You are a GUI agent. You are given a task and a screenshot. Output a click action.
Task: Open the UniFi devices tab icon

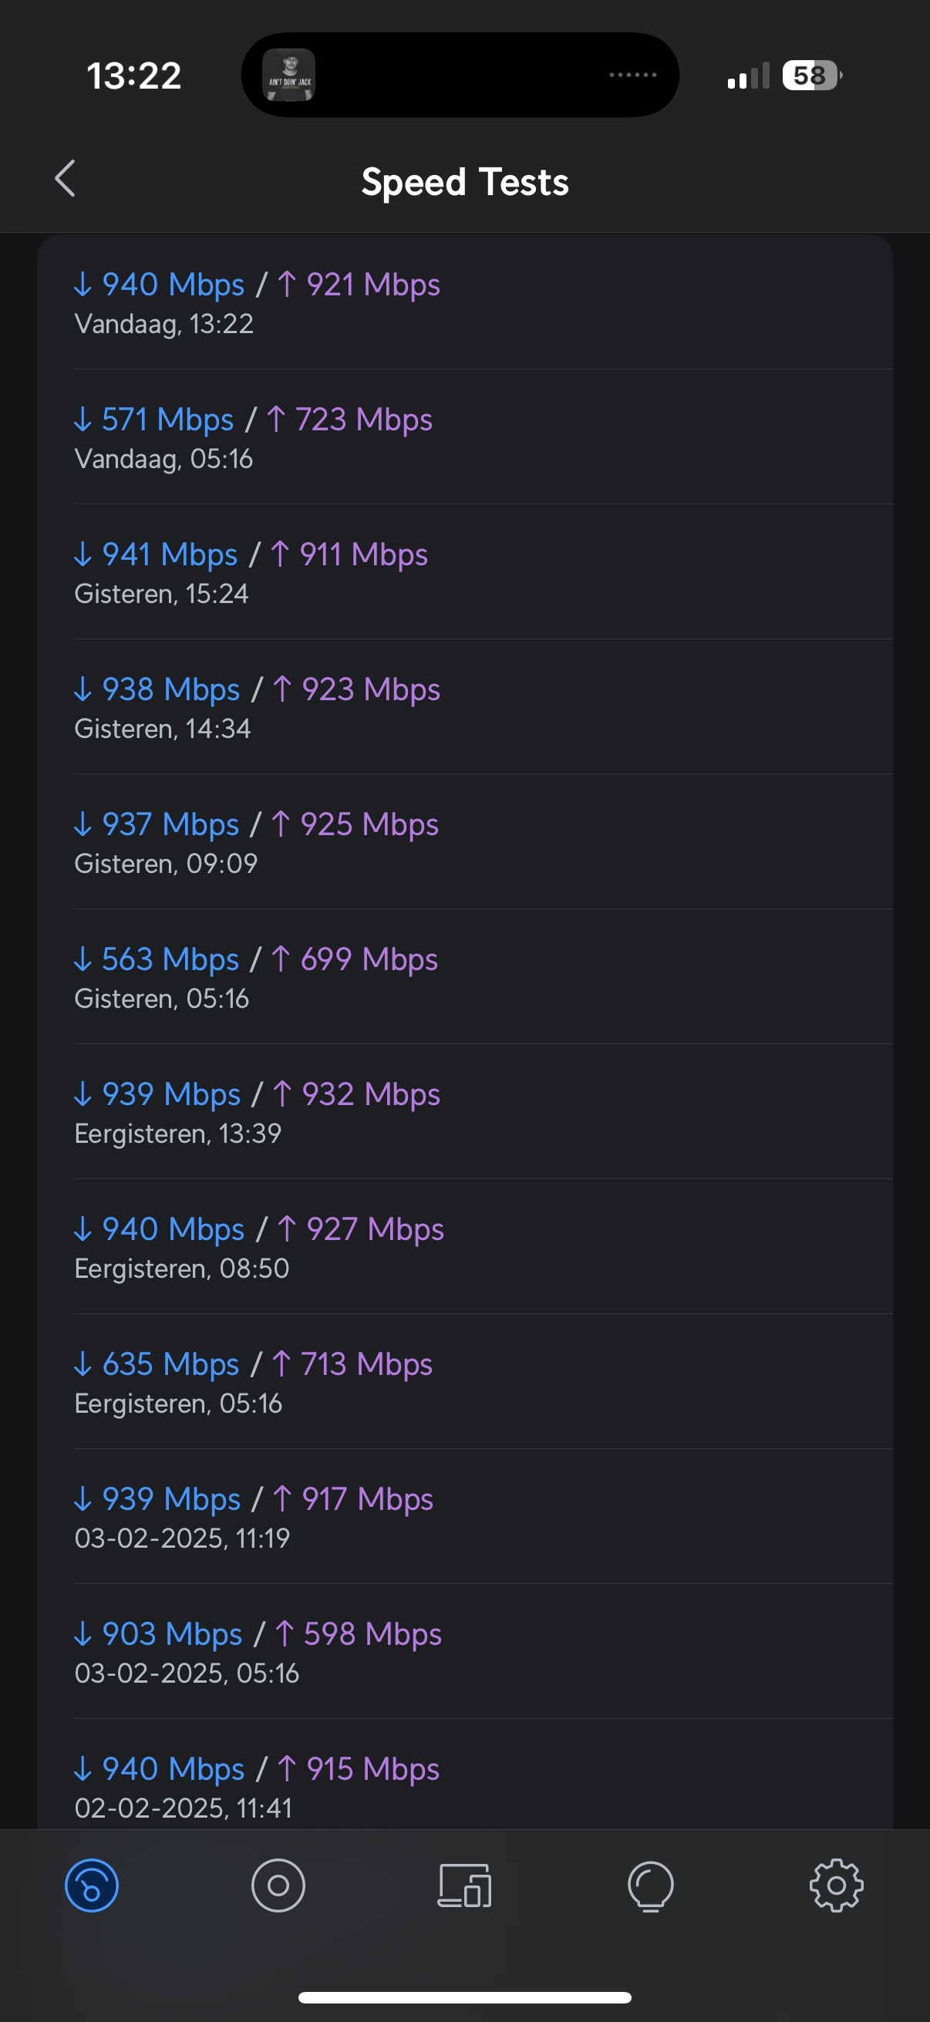point(278,1886)
